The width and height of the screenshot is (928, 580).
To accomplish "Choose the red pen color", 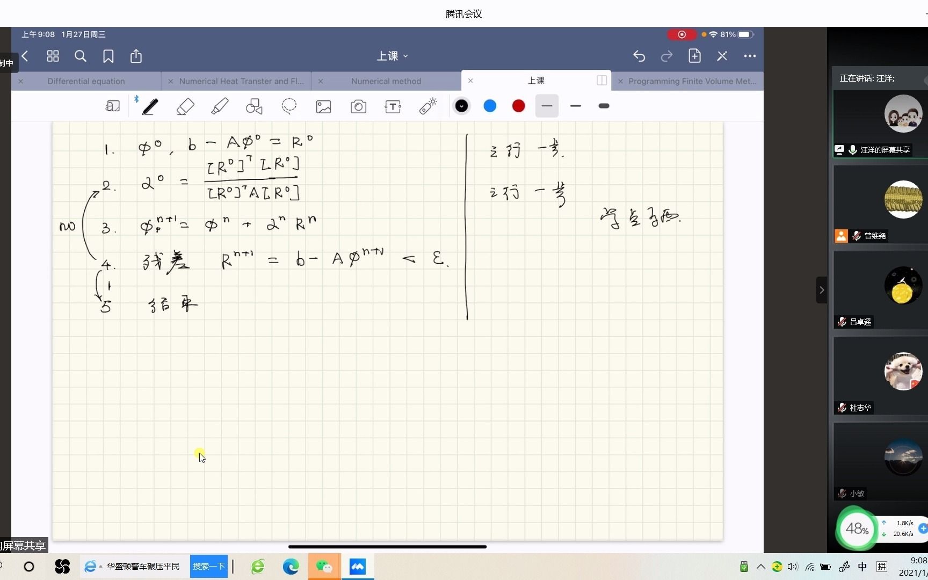I will pos(518,106).
